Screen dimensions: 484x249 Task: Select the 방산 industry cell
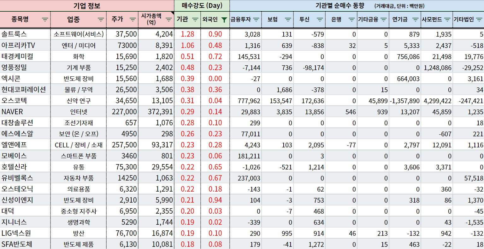pyautogui.click(x=79, y=233)
